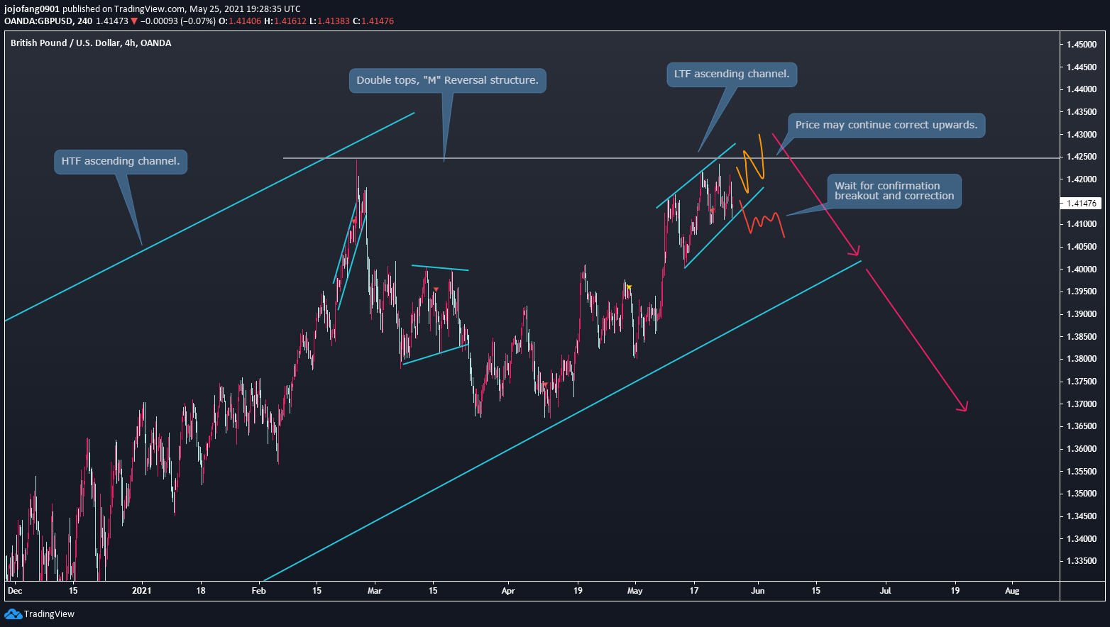Click the 1.36500 price axis label
Viewport: 1110px width, 627px height.
[1081, 426]
